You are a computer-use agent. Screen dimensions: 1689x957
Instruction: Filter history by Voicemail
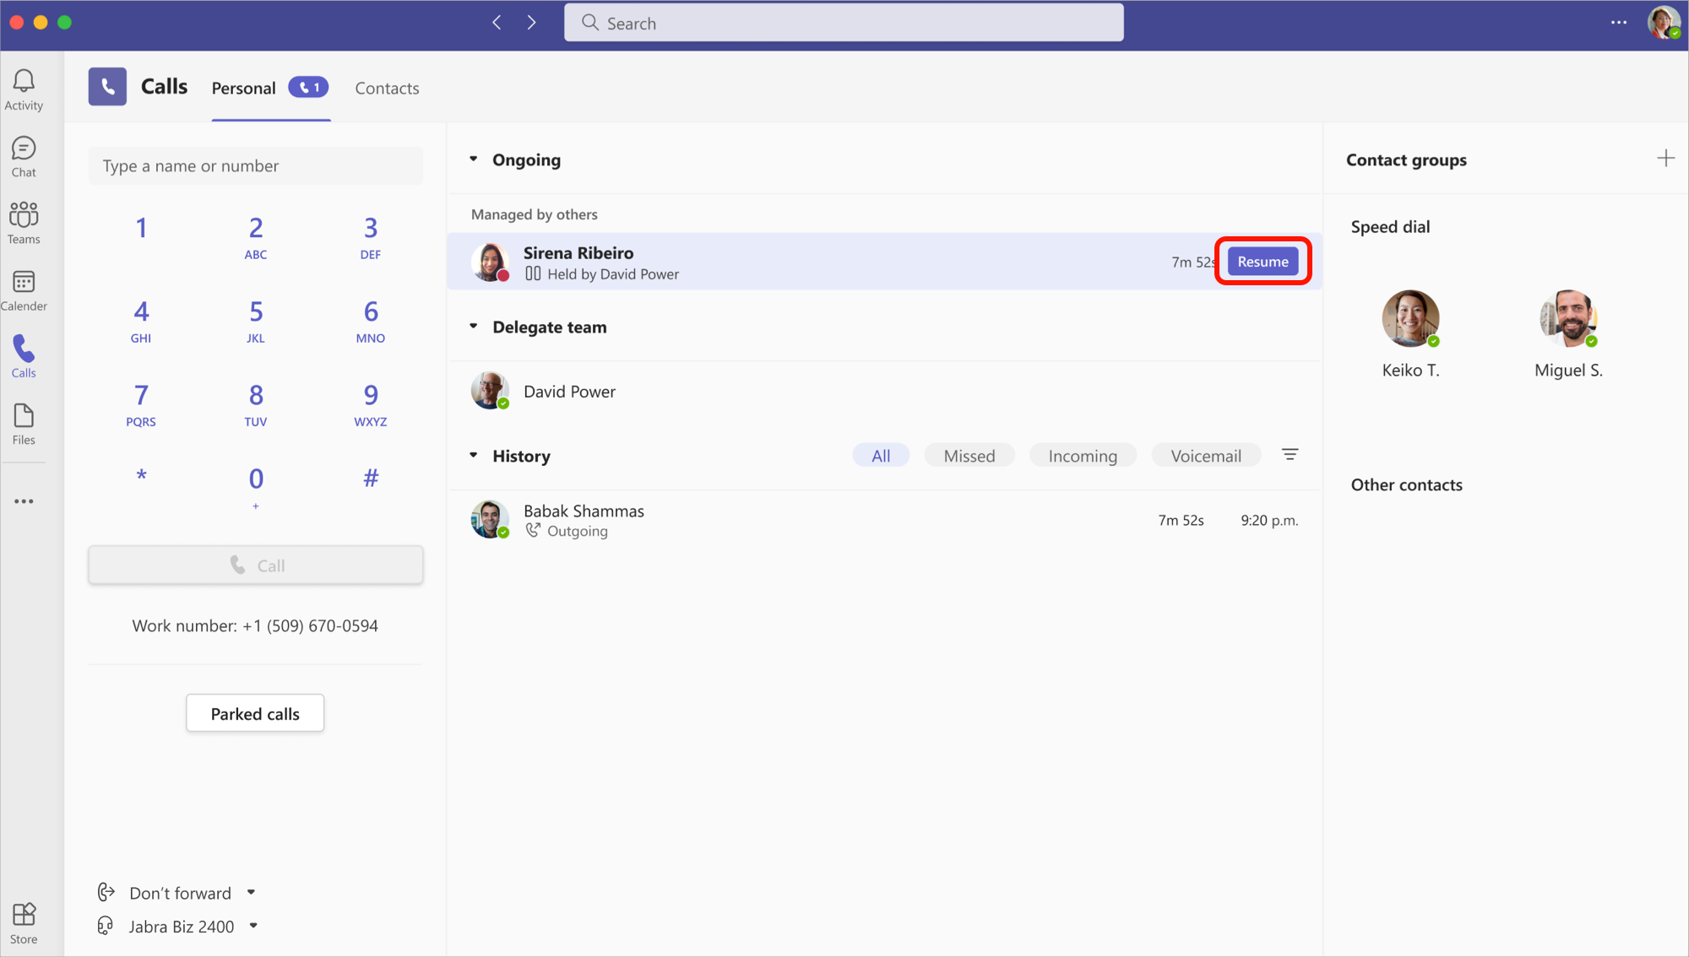[1207, 456]
